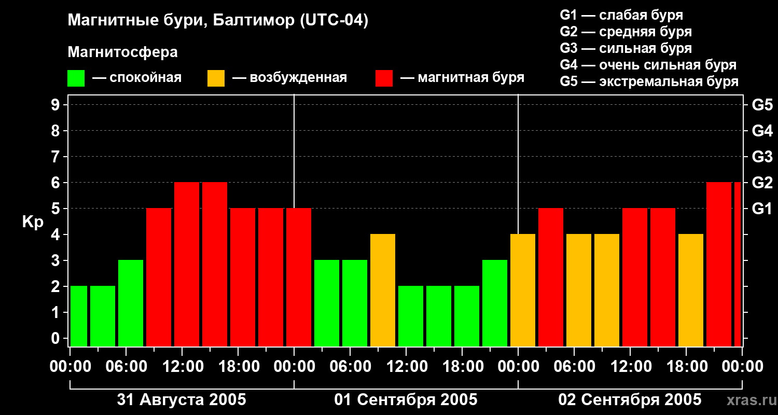Click the red 'магнитная буря' legend swatch
This screenshot has height=415, width=778.
pyautogui.click(x=384, y=78)
